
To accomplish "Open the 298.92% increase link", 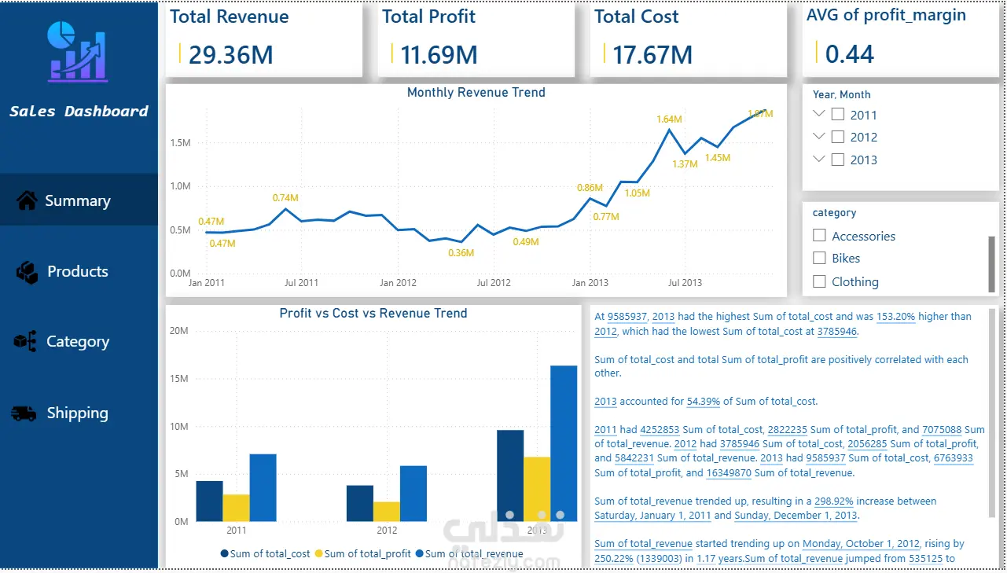I will pyautogui.click(x=833, y=501).
